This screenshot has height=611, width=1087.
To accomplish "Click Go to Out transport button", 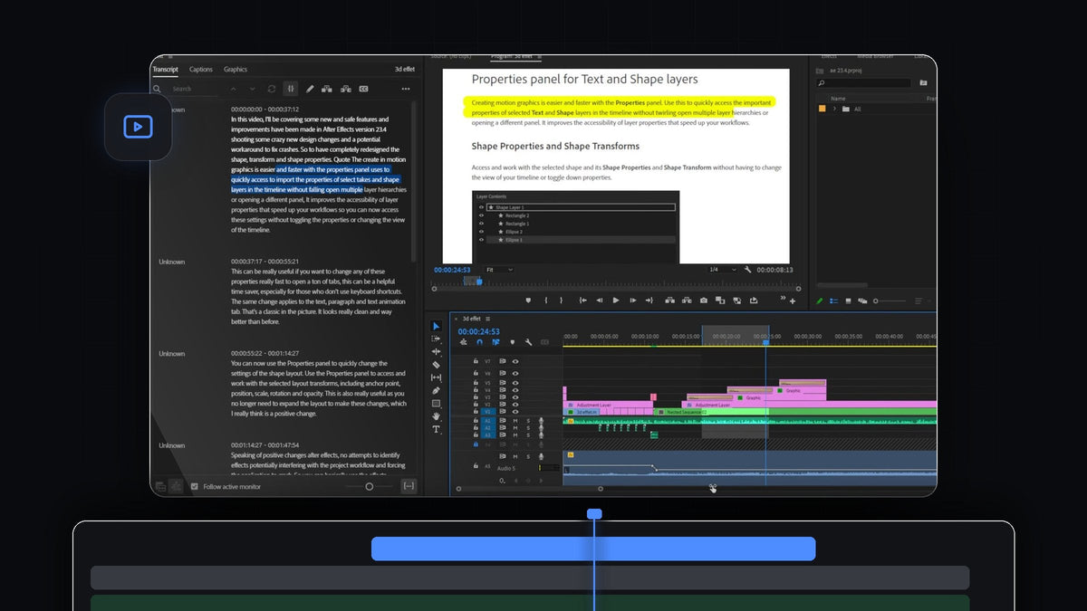I will point(649,301).
